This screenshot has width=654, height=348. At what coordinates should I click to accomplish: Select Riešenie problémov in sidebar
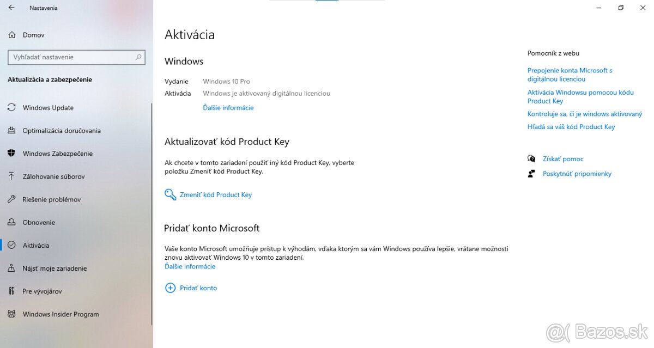point(51,199)
